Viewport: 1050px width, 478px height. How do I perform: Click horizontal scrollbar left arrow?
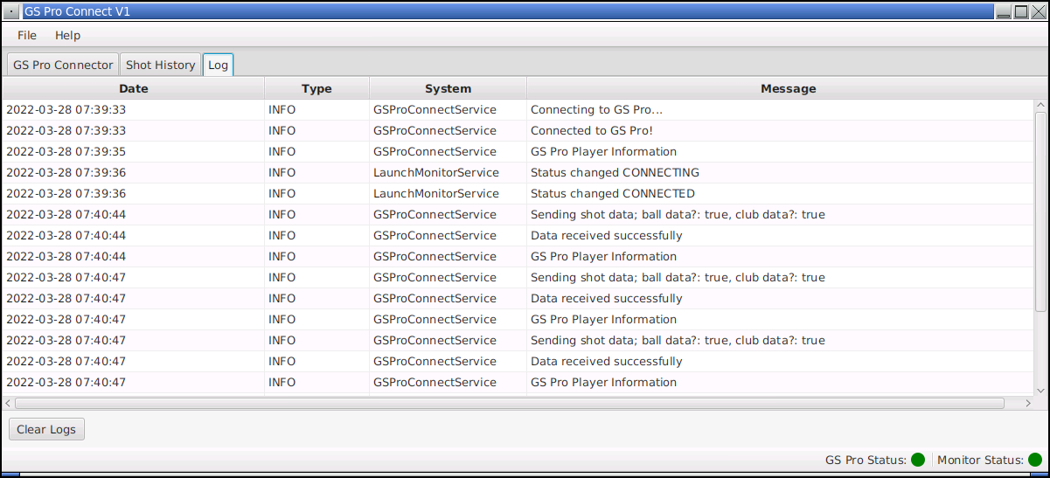click(x=8, y=403)
